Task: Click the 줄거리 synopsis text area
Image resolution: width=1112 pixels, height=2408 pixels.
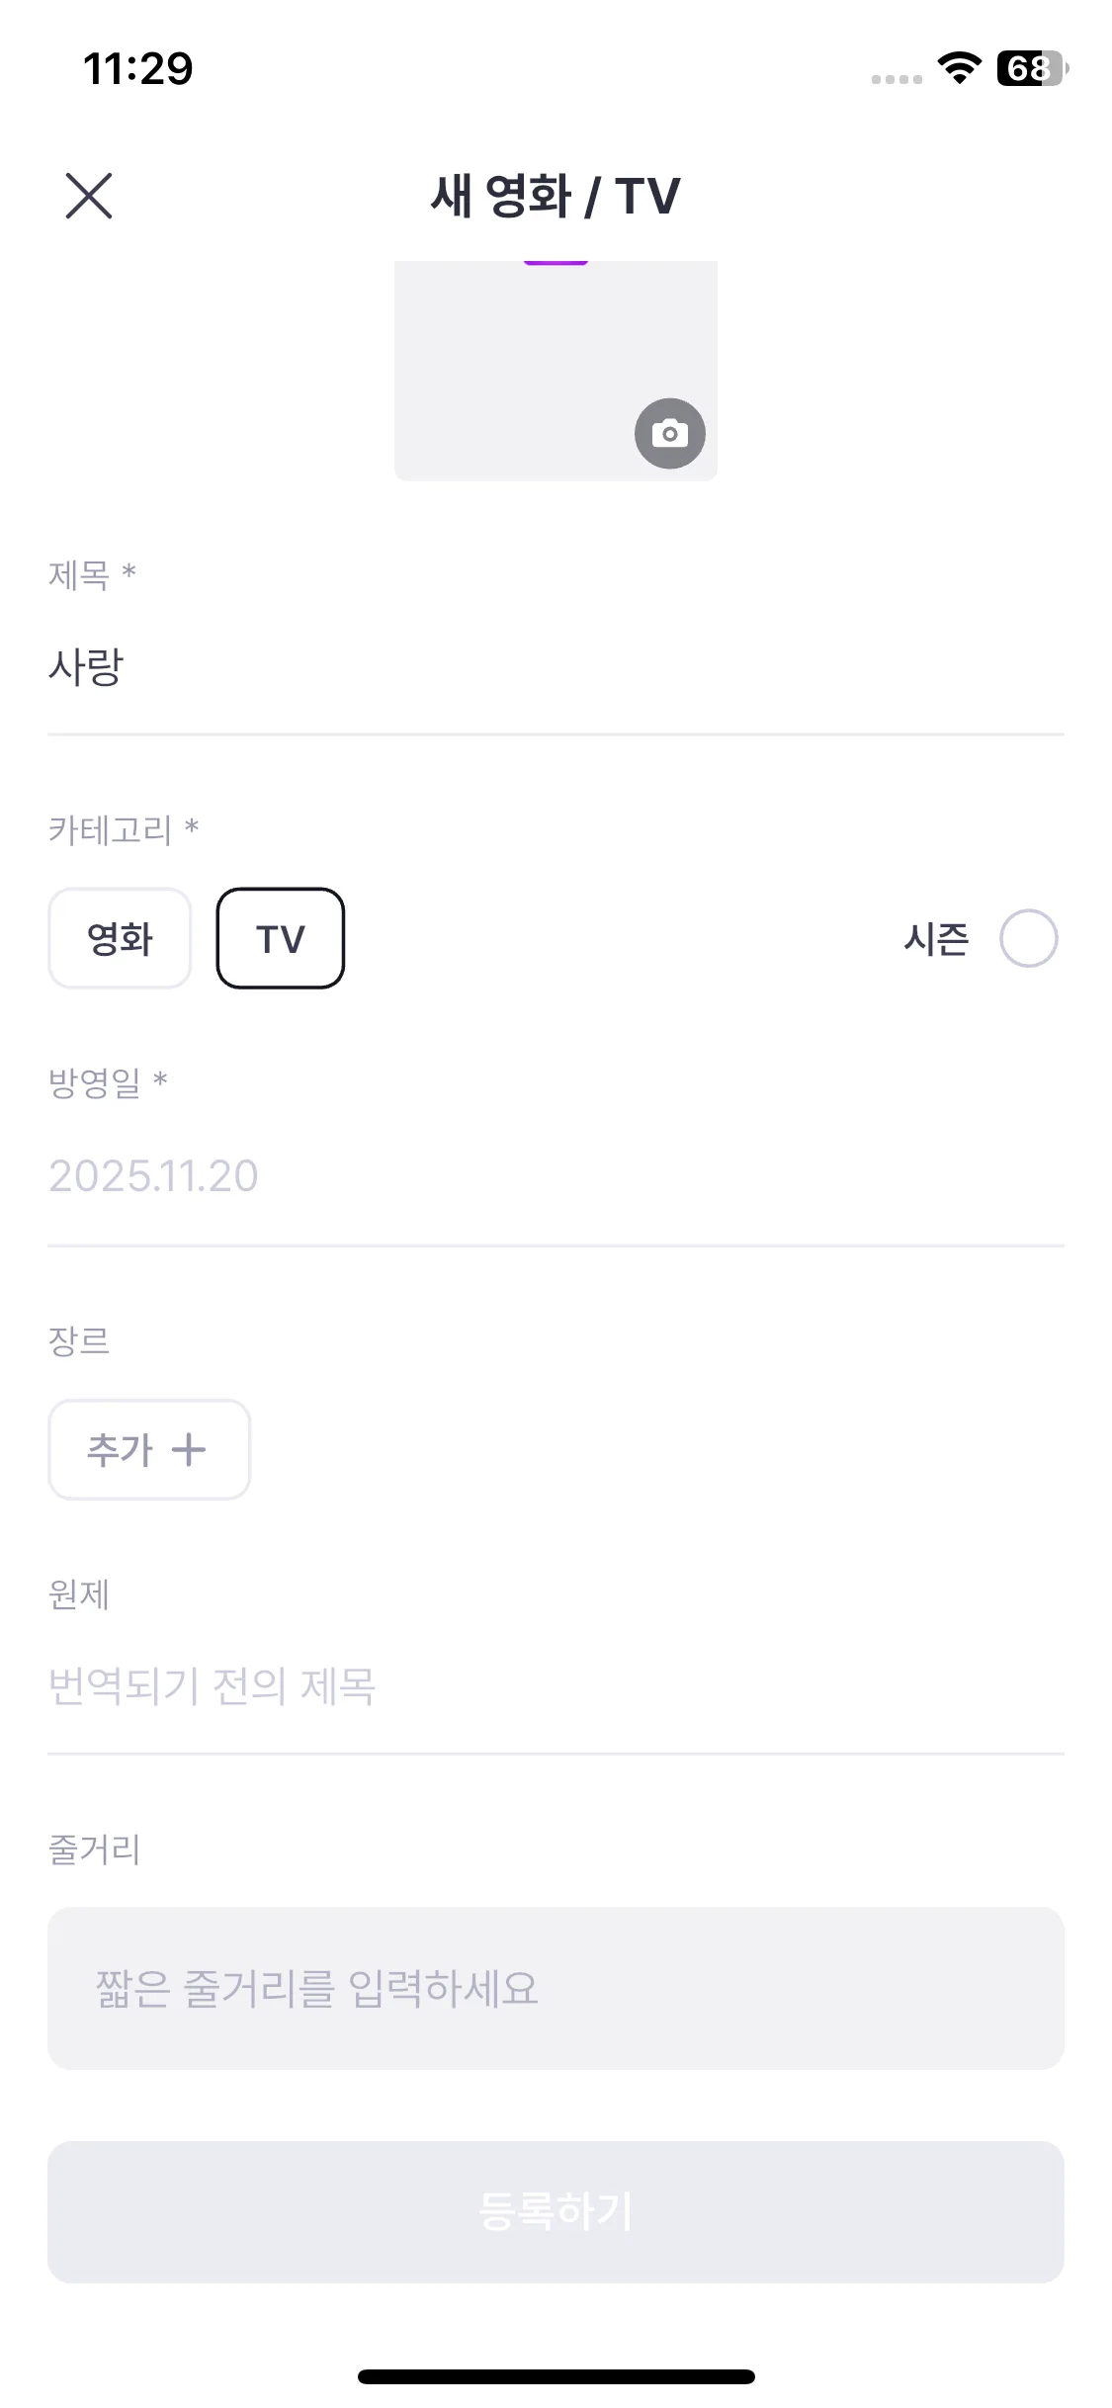Action: point(556,1988)
